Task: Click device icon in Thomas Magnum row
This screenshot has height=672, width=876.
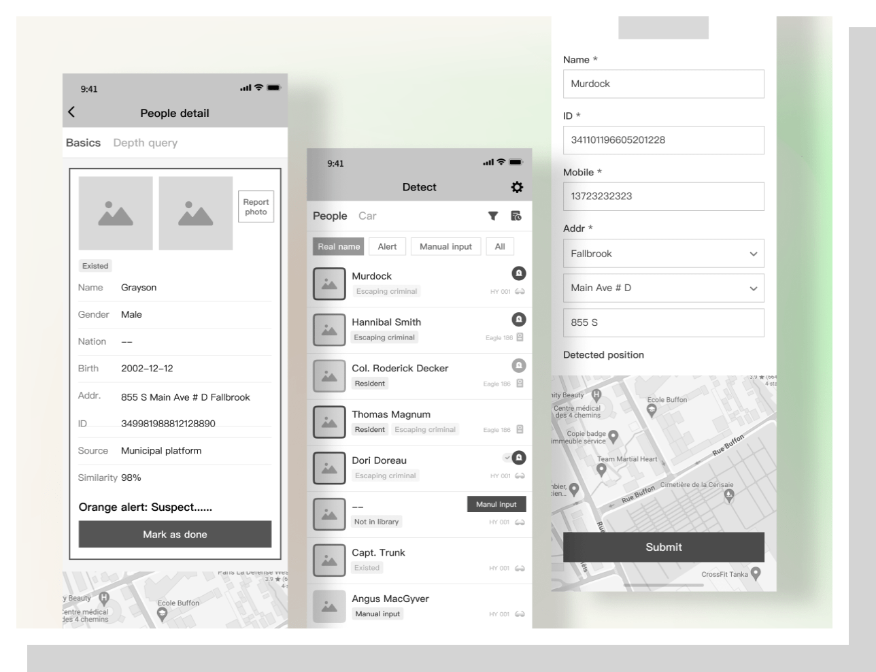Action: (x=520, y=430)
